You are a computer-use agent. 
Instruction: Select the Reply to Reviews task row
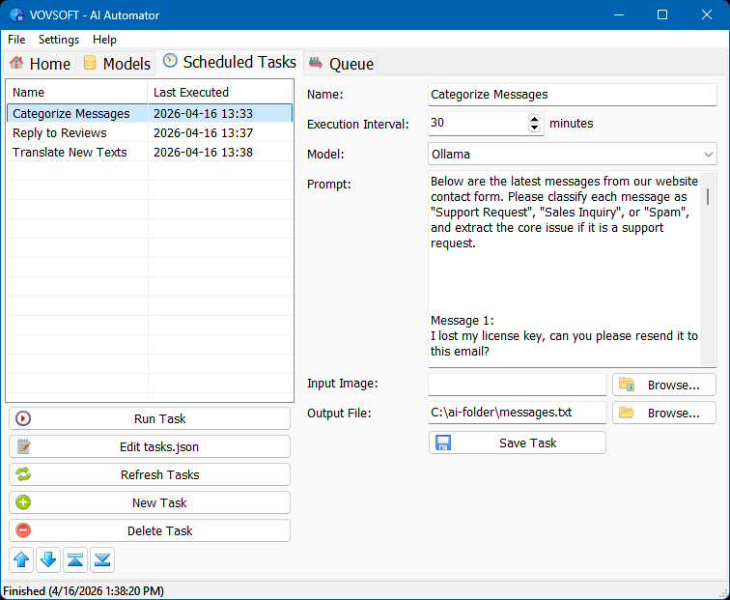[x=150, y=132]
